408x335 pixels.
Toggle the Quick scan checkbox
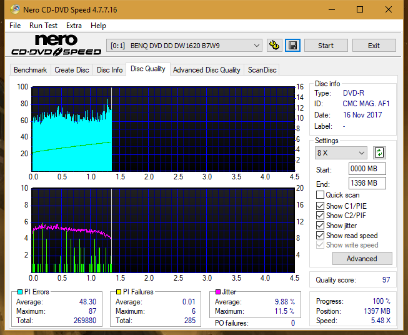(x=320, y=195)
